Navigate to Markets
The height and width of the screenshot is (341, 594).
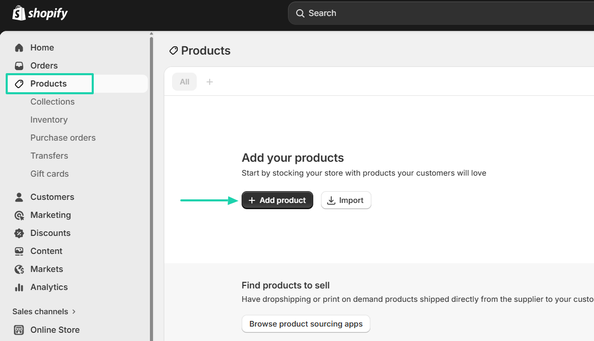click(x=46, y=269)
